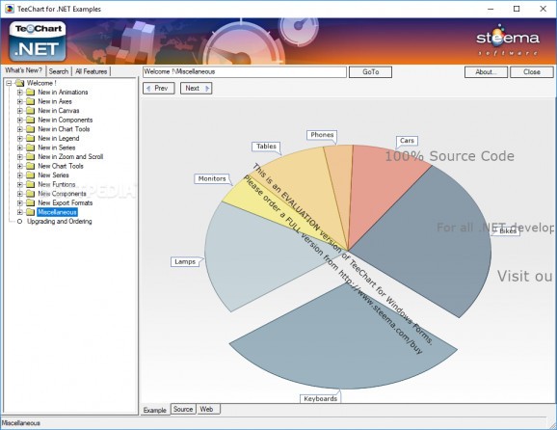This screenshot has height=430, width=557.
Task: Switch to the Source tab
Action: click(183, 409)
